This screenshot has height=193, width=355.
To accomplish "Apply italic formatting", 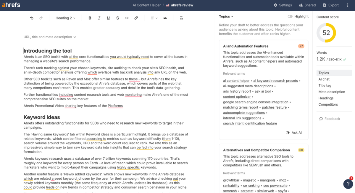I will click(99, 18).
